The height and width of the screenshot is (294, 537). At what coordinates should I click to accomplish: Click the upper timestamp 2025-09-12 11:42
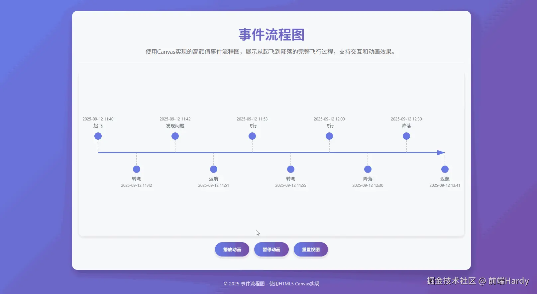[x=175, y=119]
